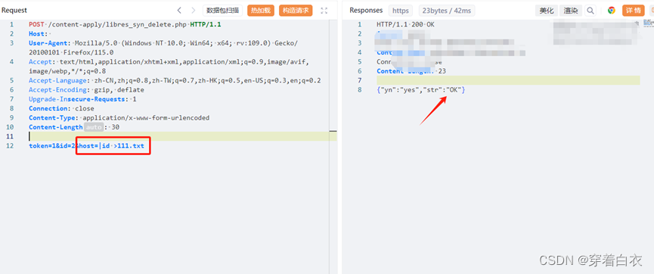This screenshot has height=274, width=654.
Task: Click the 美化 beautify button
Action: point(547,11)
